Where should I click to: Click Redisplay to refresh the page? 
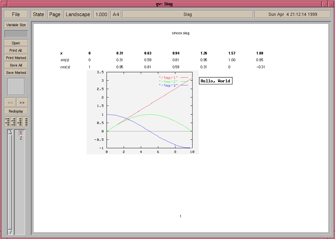click(16, 111)
